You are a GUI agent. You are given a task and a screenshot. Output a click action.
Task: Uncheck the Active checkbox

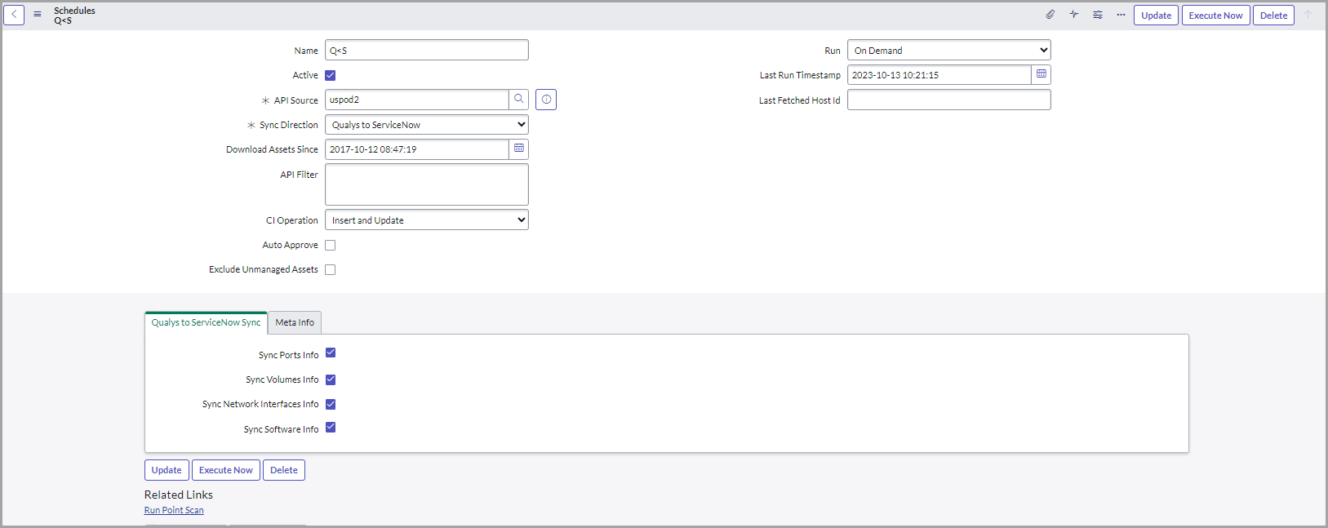click(331, 75)
